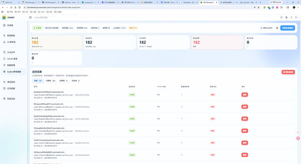This screenshot has height=164, width=301.
Task: Open 配额管理 in the sidebar
Action: (x=13, y=65)
